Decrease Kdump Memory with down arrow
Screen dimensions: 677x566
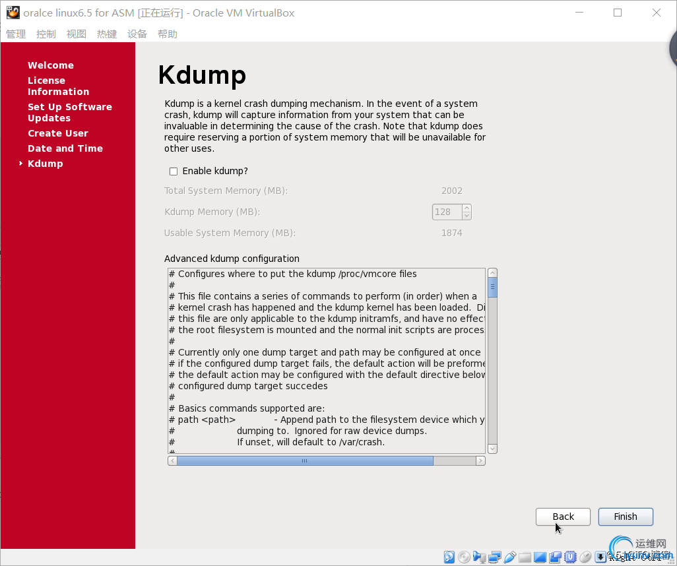pyautogui.click(x=467, y=216)
